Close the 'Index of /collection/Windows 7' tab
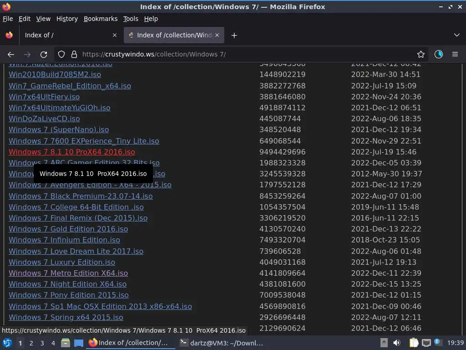Viewport: 466px width, 350px height. (x=217, y=35)
